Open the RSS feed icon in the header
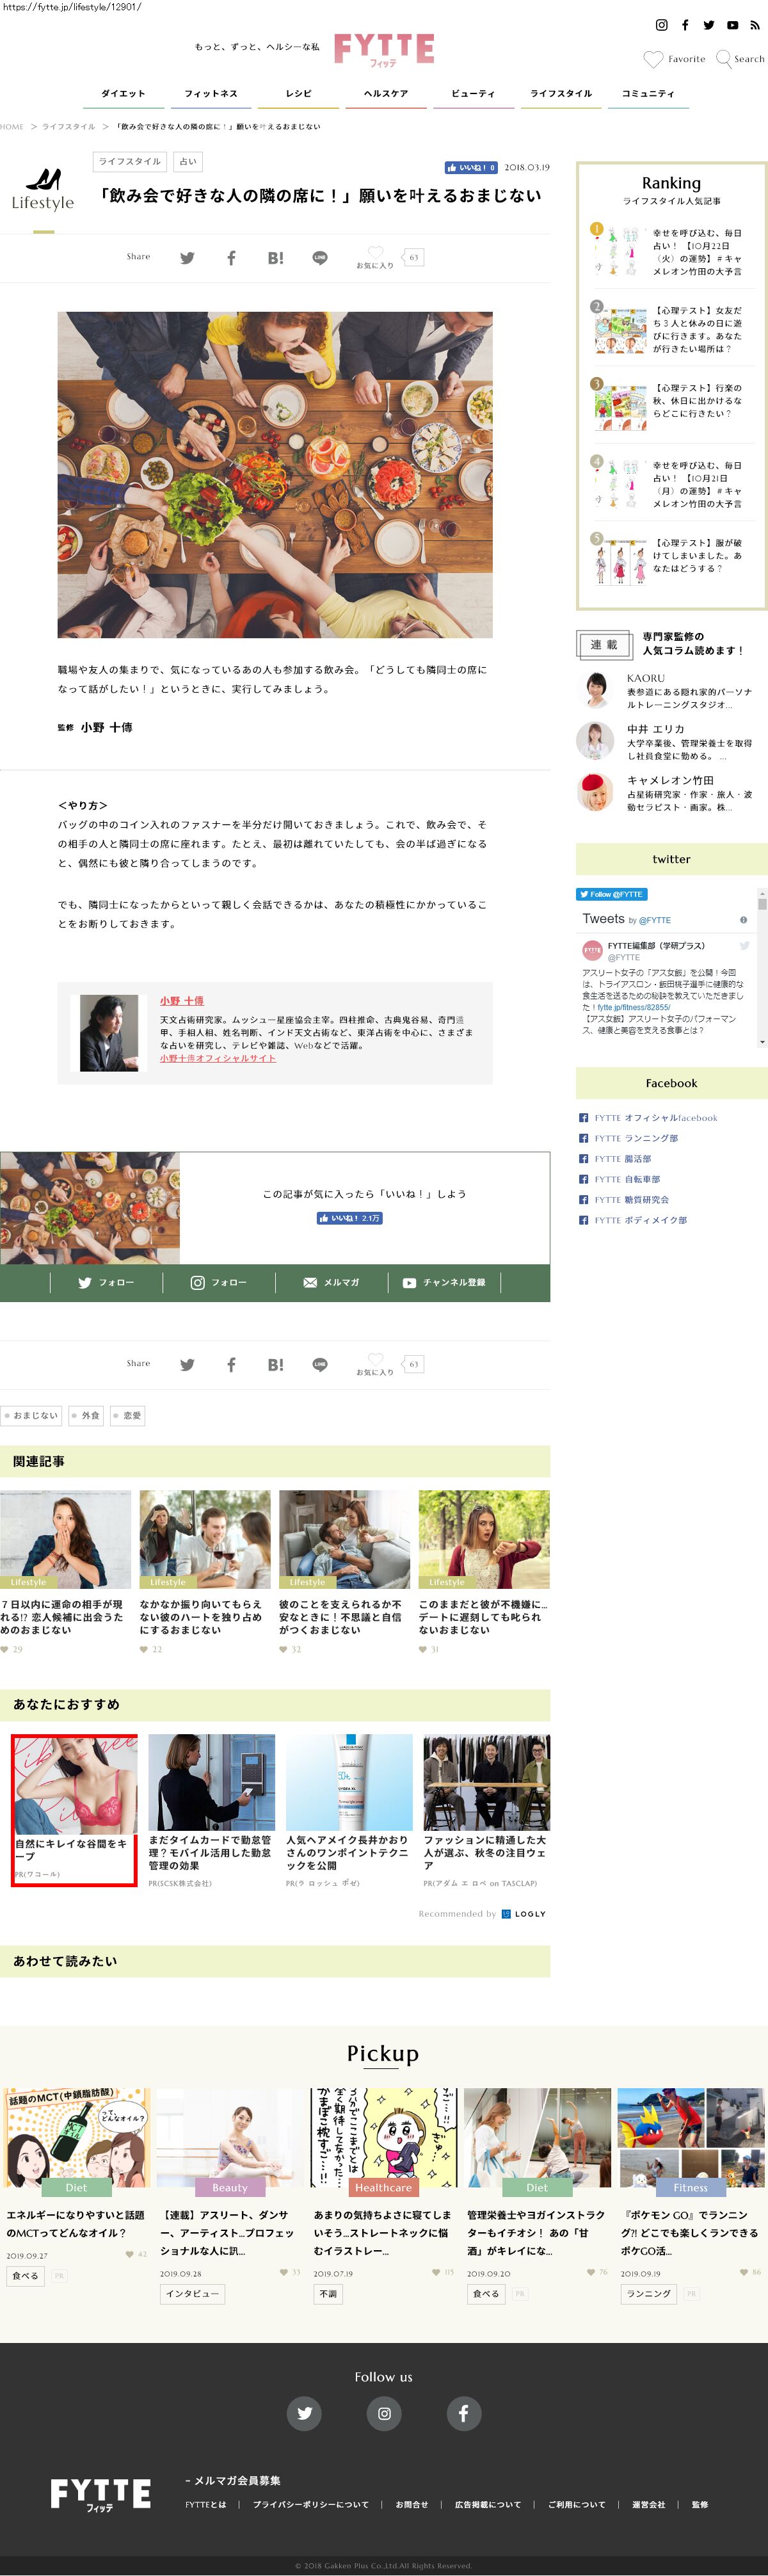The height and width of the screenshot is (2576, 768). (x=755, y=25)
